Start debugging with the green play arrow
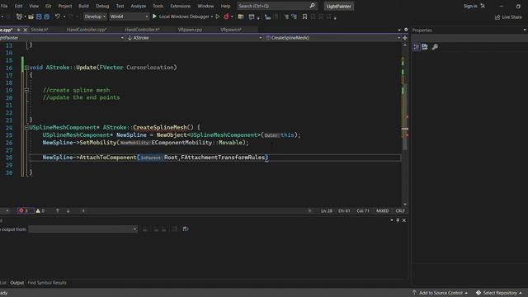This screenshot has height=297, width=528. coord(154,16)
